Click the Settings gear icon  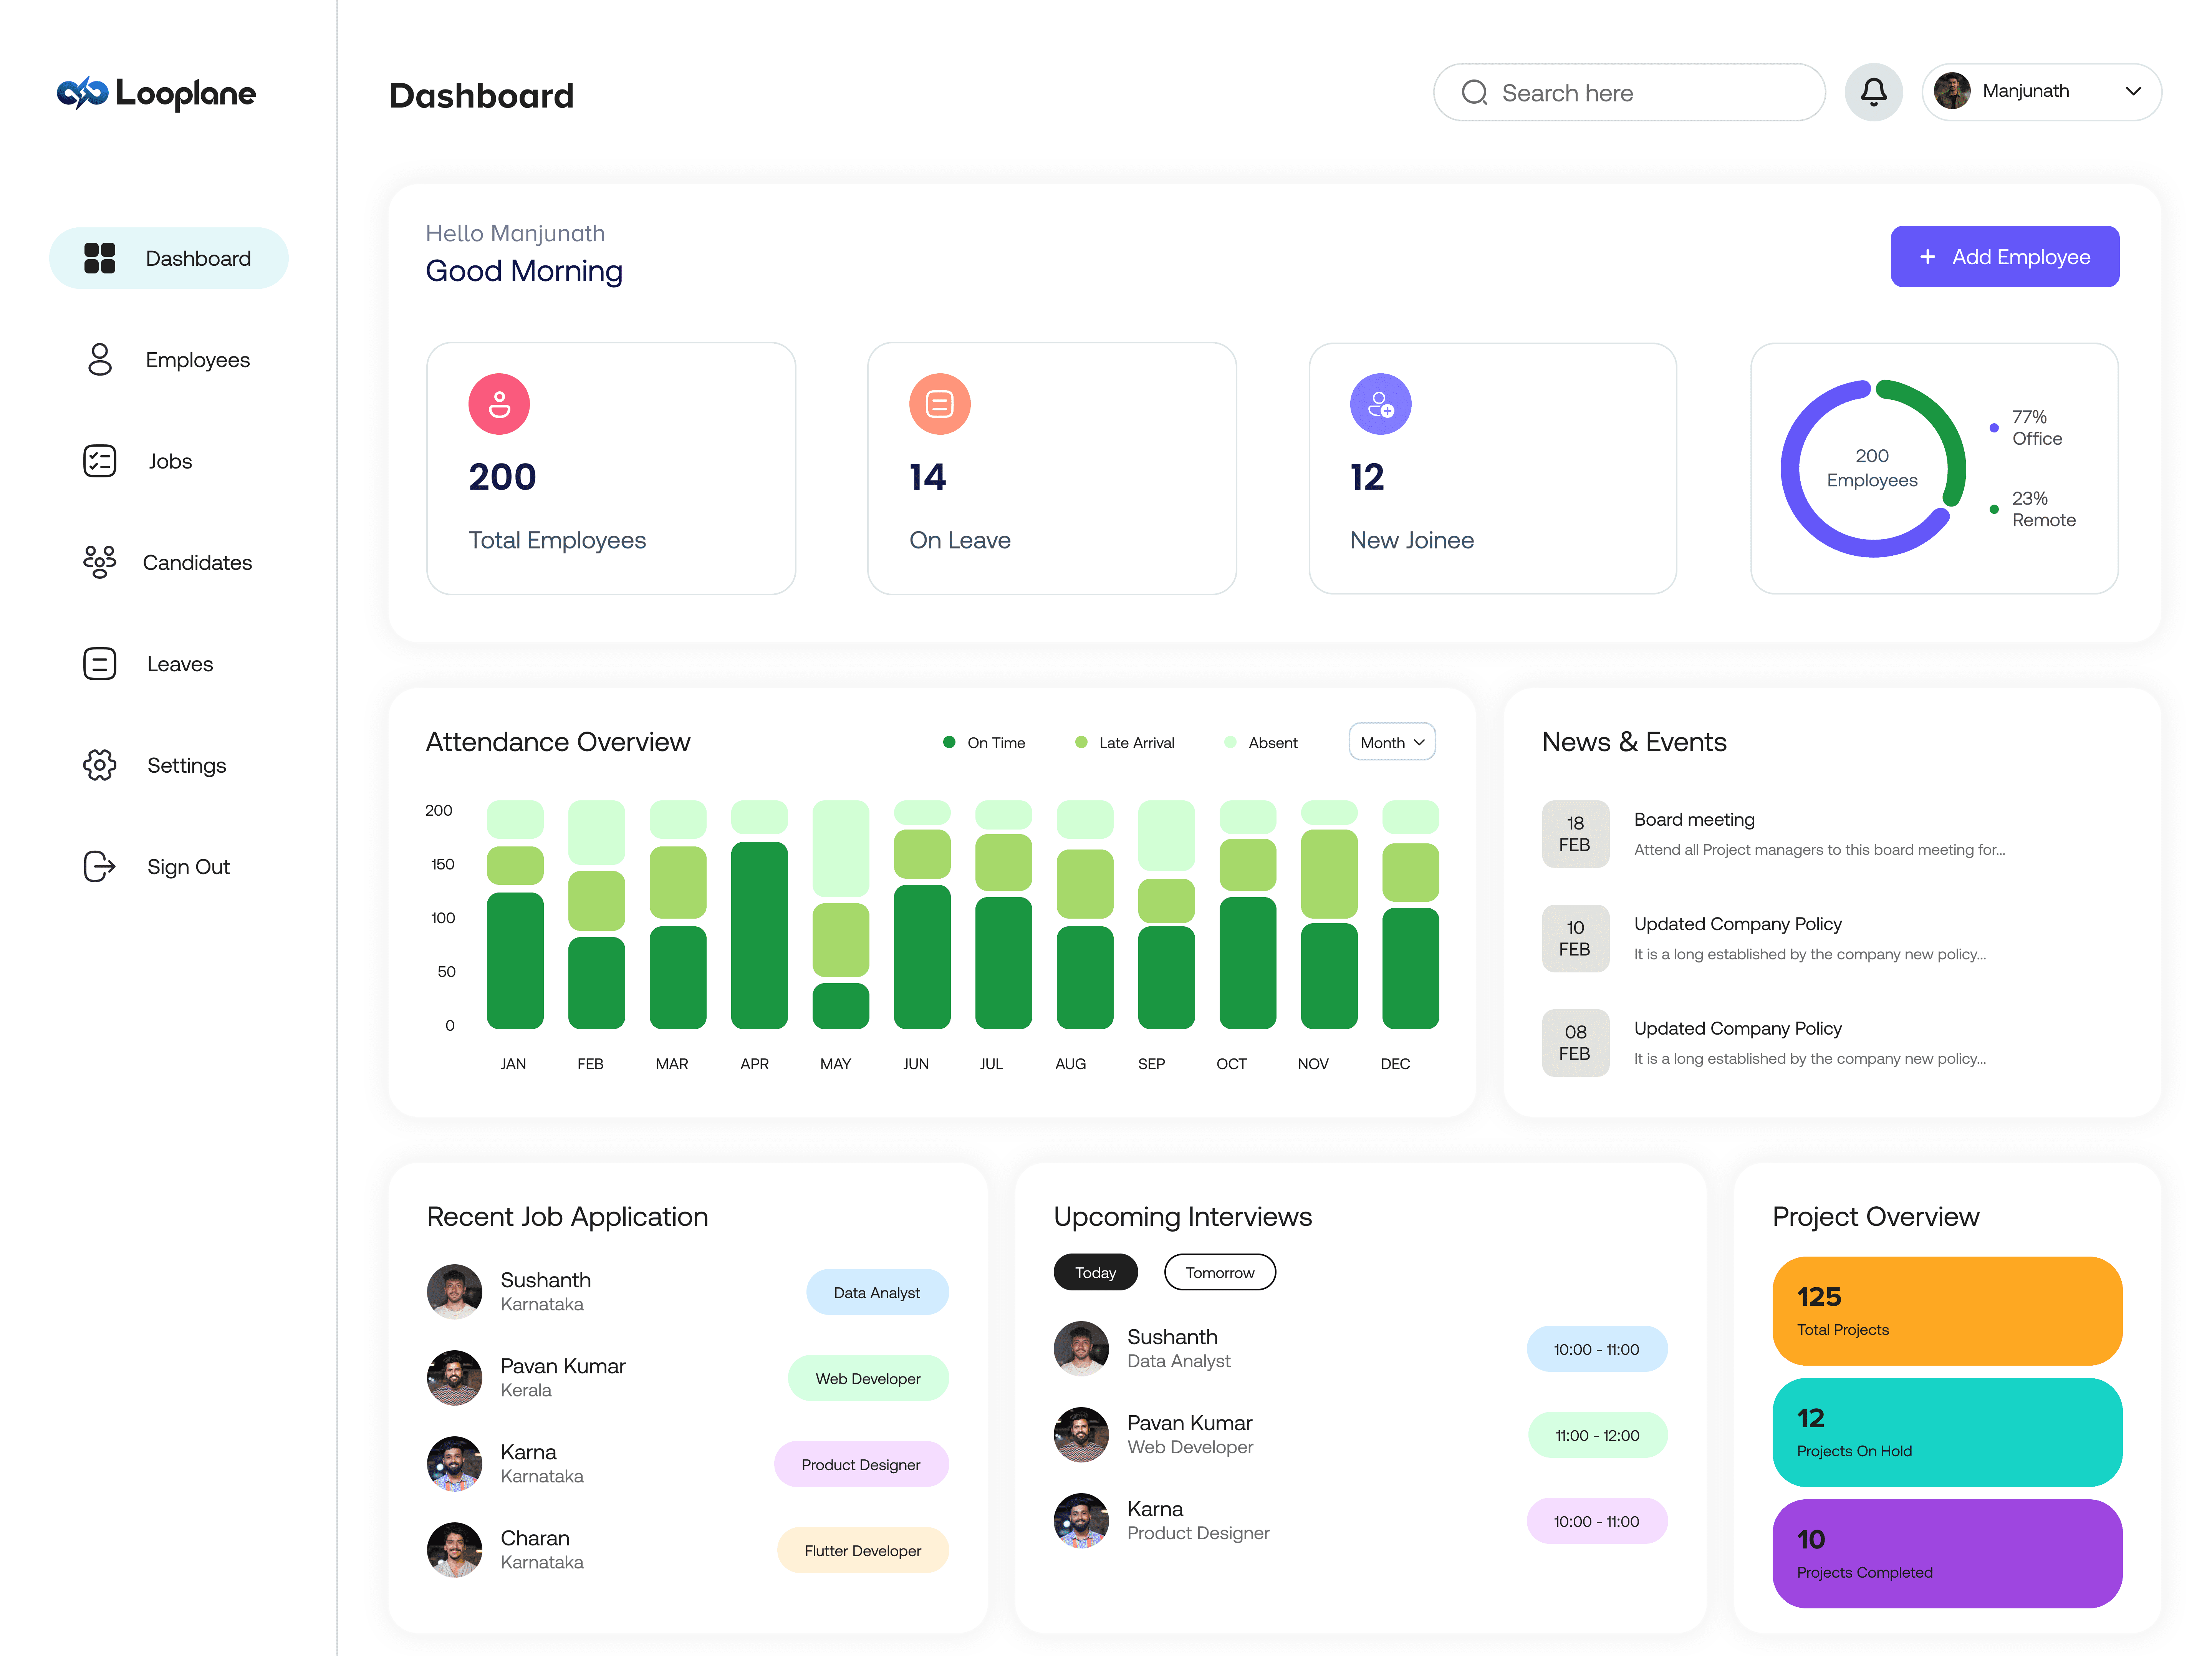tap(99, 765)
